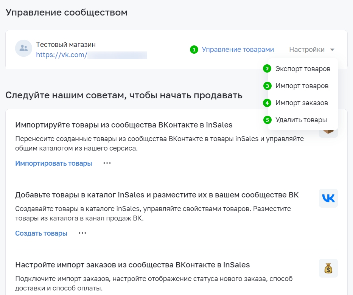Click the Импортировать товары link
Viewport: 353px width, 295px height.
pyautogui.click(x=54, y=163)
